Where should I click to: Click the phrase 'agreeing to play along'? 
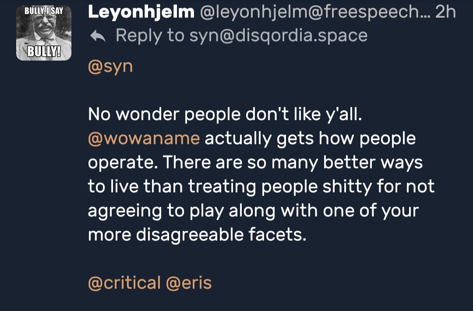pos(182,211)
